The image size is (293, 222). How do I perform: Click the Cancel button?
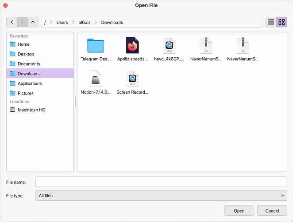click(x=272, y=210)
